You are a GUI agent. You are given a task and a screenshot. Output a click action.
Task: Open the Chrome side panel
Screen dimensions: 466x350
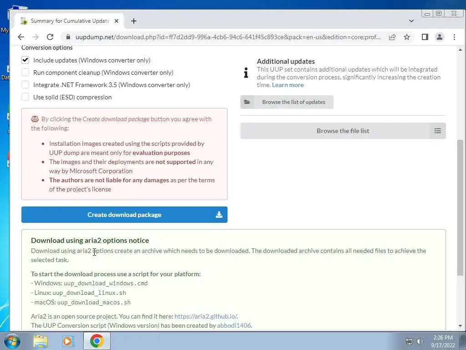click(425, 37)
